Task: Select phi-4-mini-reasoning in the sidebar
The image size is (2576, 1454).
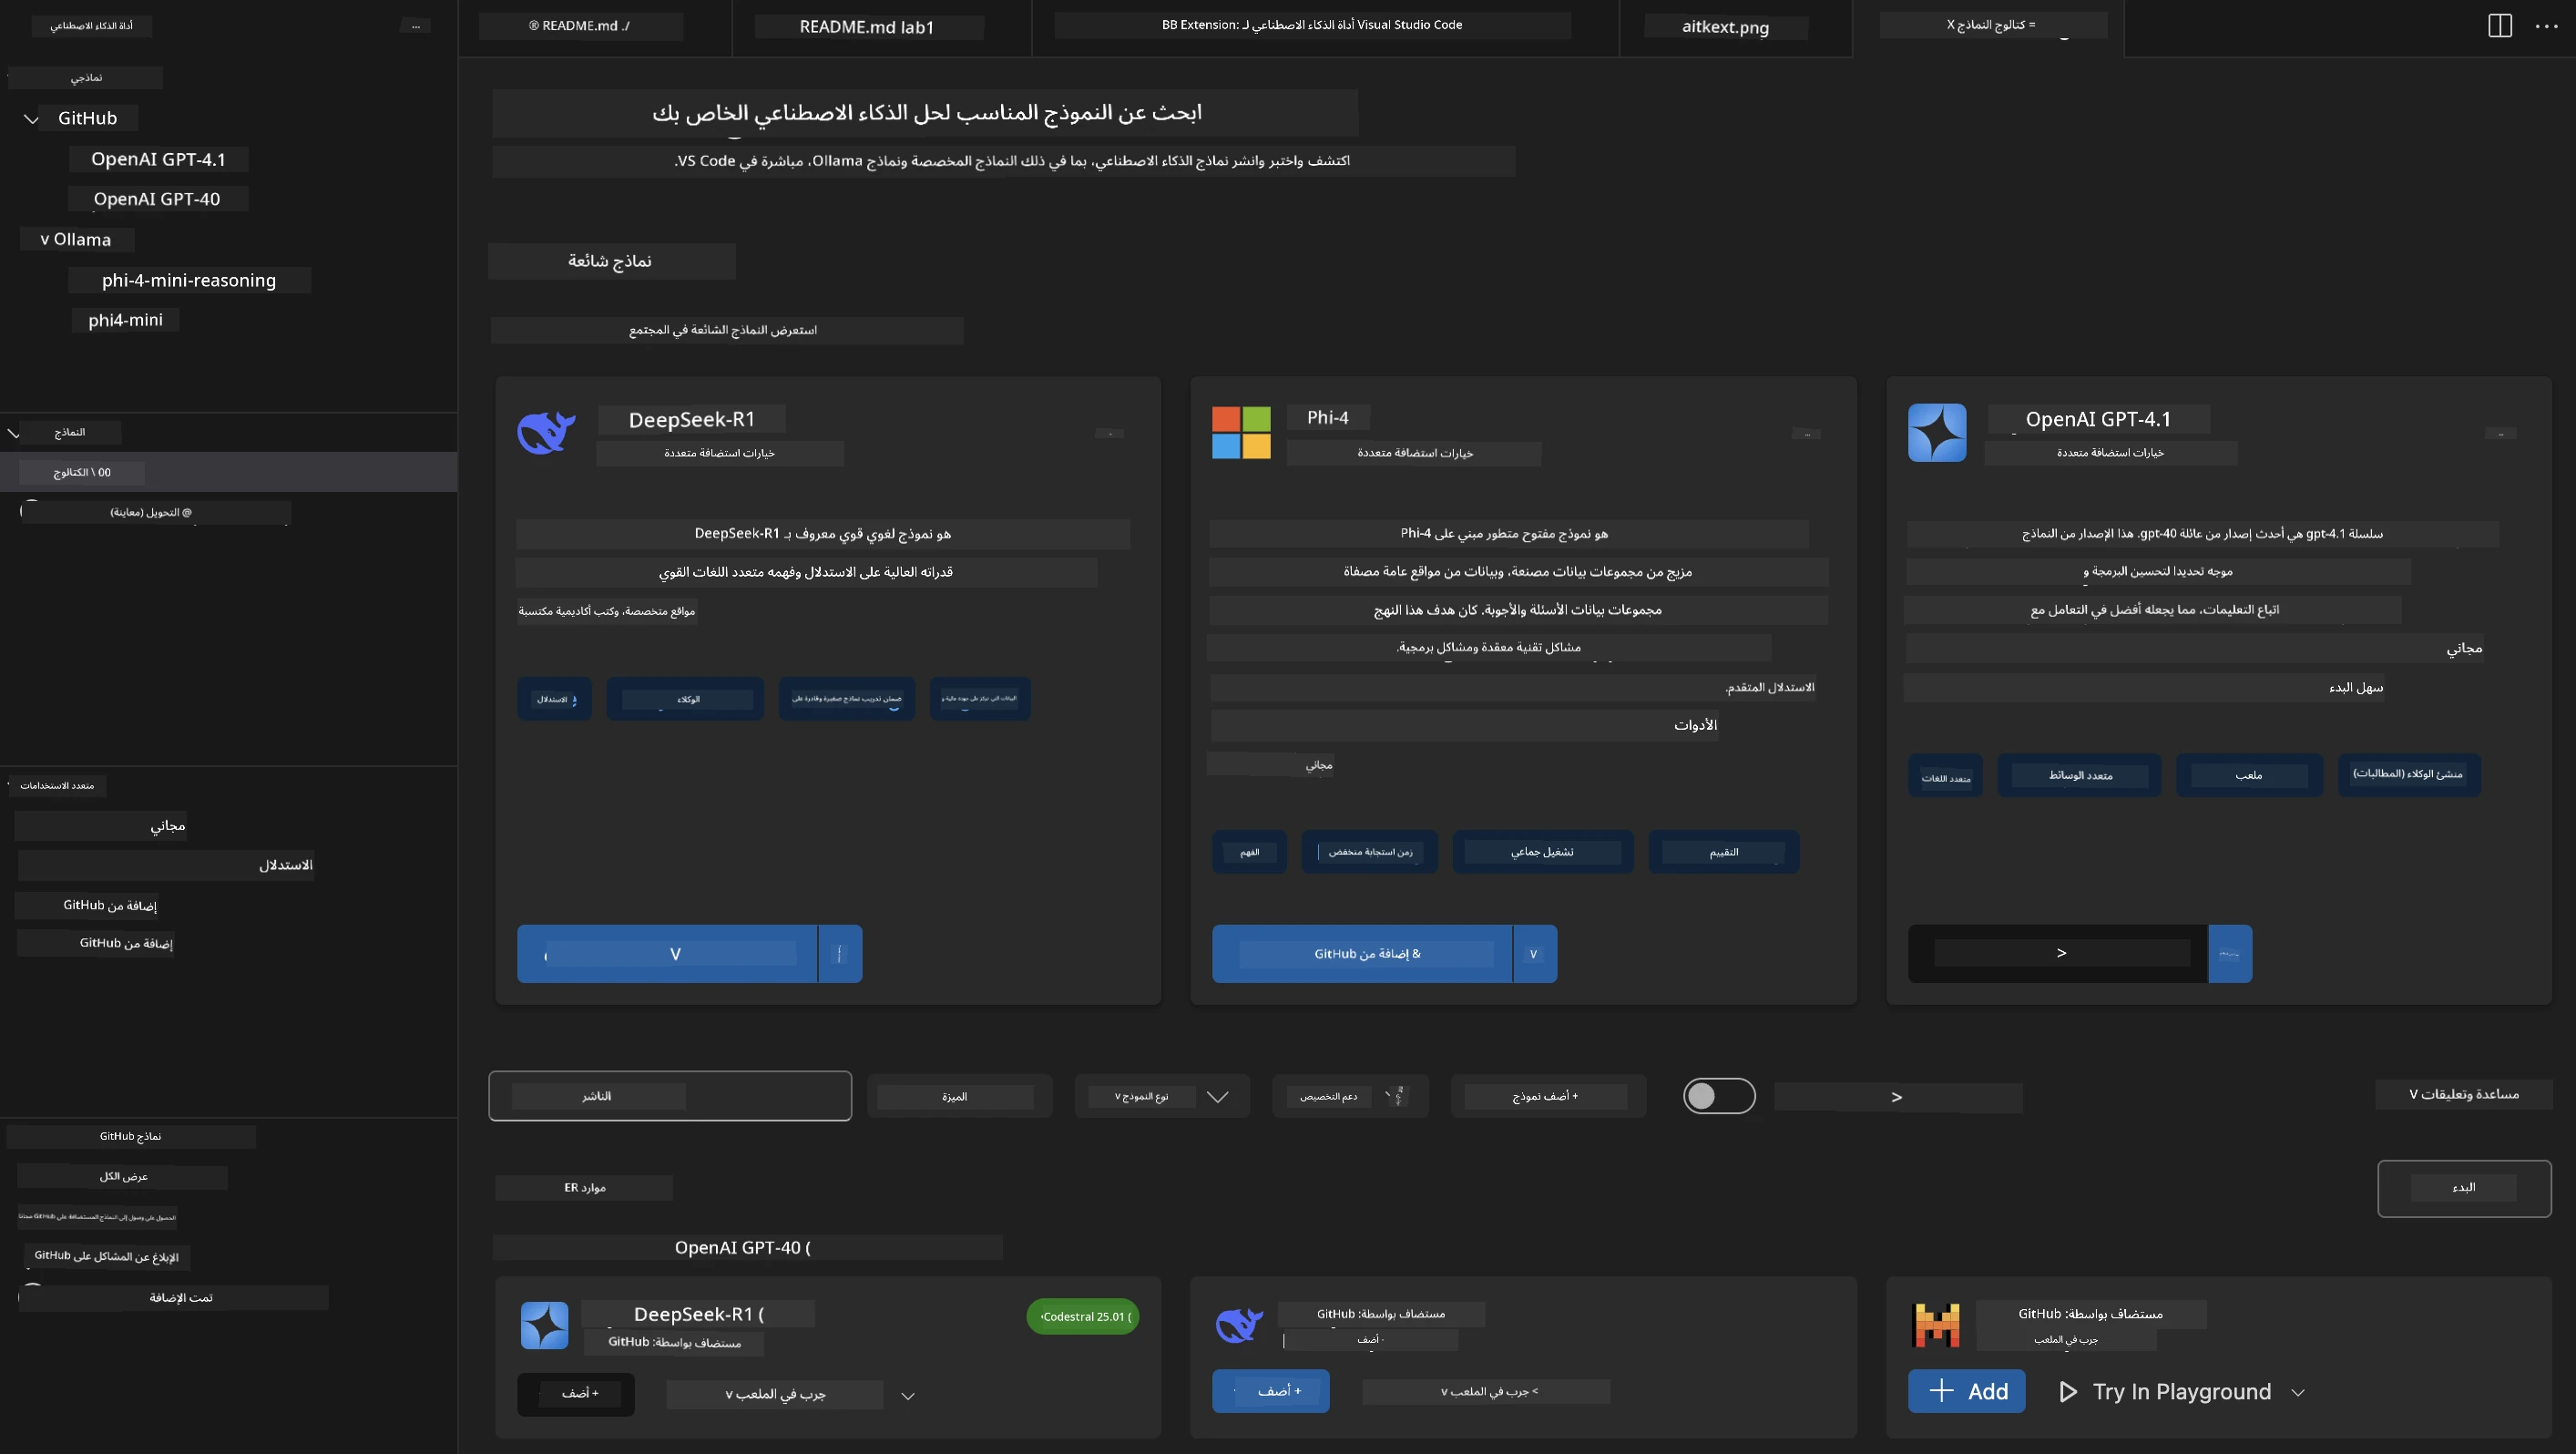Action: (189, 280)
